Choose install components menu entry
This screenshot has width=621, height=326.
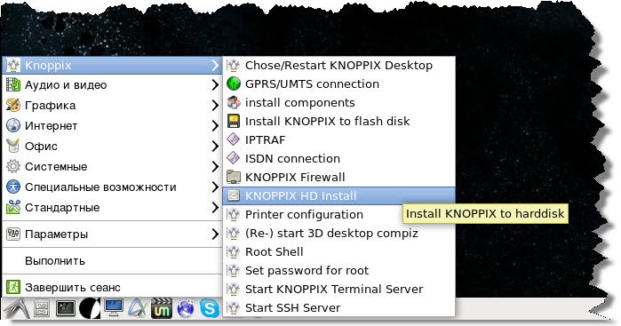point(339,102)
